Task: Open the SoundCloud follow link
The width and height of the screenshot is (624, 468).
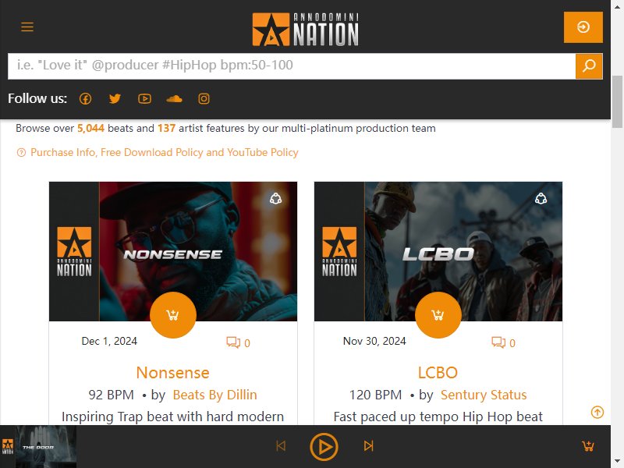Action: [x=174, y=99]
